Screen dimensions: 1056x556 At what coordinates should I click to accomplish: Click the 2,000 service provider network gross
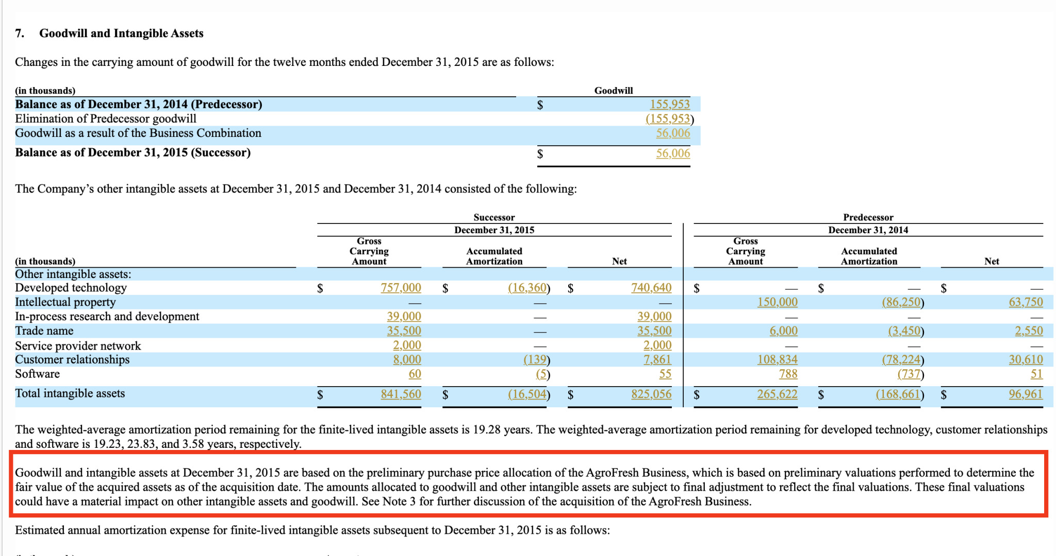click(x=406, y=345)
